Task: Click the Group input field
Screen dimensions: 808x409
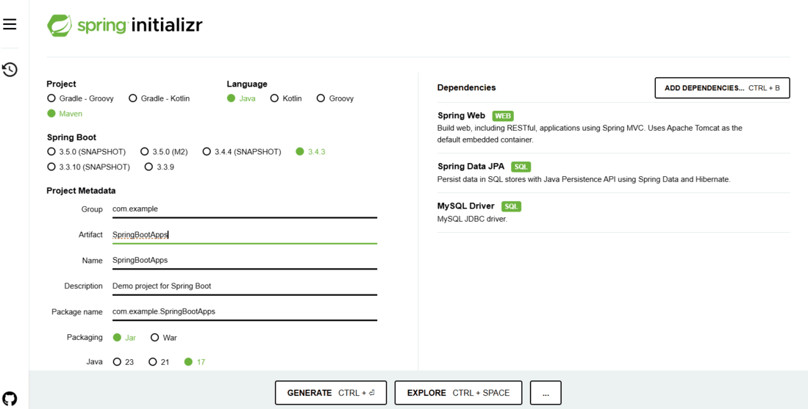Action: click(245, 209)
